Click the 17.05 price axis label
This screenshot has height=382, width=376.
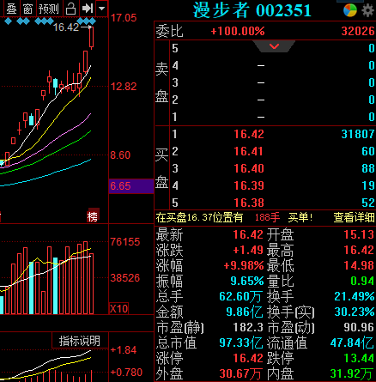(x=124, y=18)
